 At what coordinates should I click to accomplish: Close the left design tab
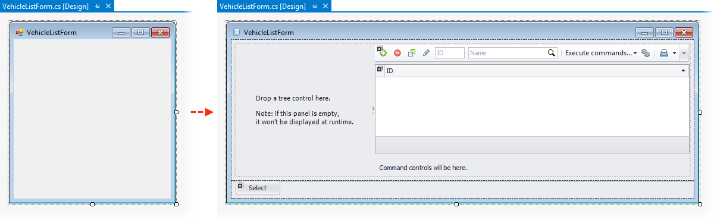(x=108, y=5)
